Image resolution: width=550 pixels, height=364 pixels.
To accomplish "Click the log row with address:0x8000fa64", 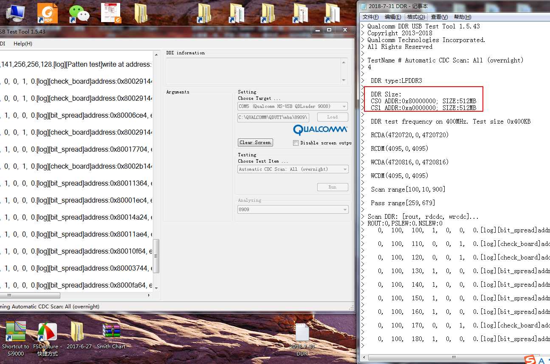I will coord(76,285).
